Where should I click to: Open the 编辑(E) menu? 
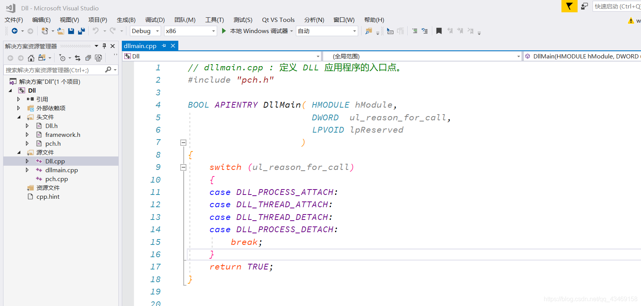41,20
